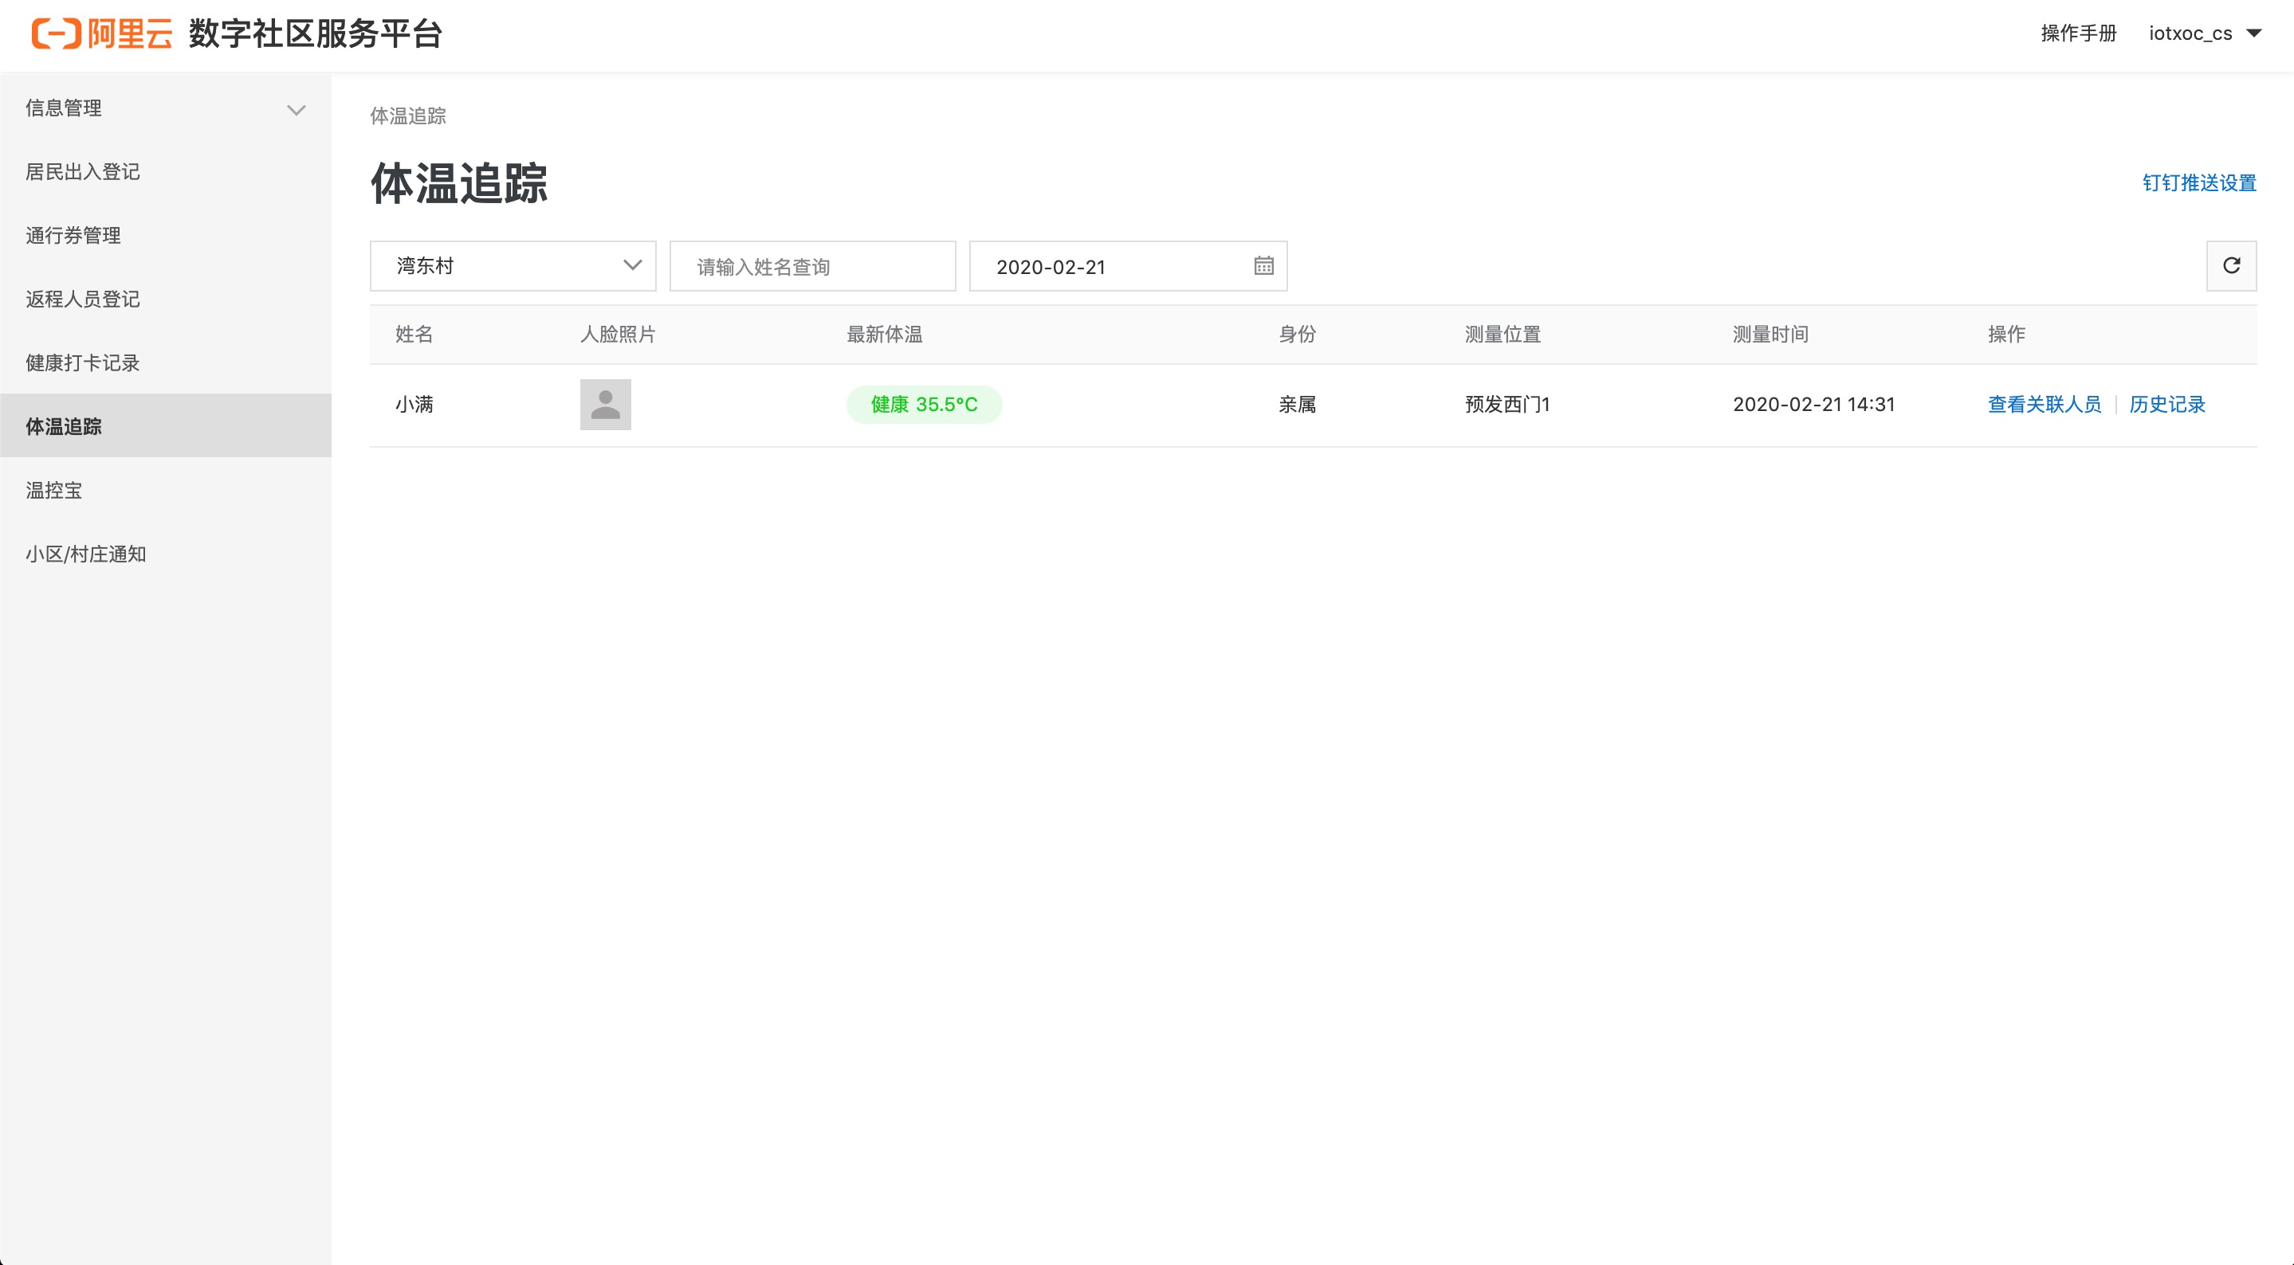2294x1265 pixels.
Task: Click the 操作 column header
Action: (x=2006, y=335)
